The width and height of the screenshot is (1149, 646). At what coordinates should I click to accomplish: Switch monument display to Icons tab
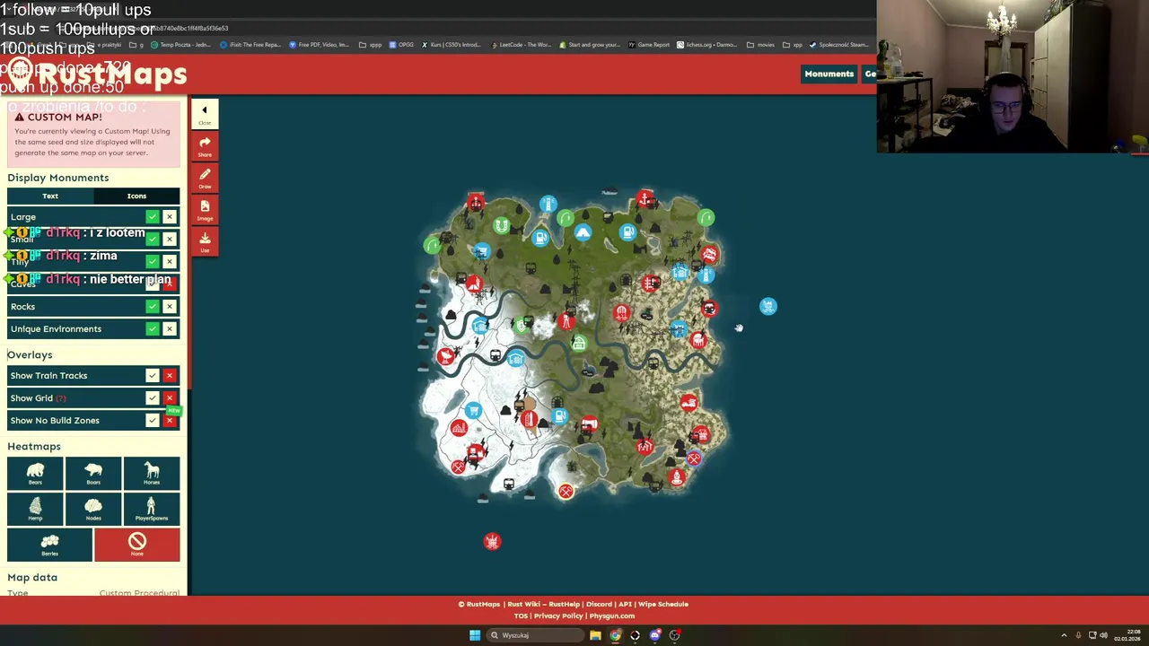tap(136, 196)
